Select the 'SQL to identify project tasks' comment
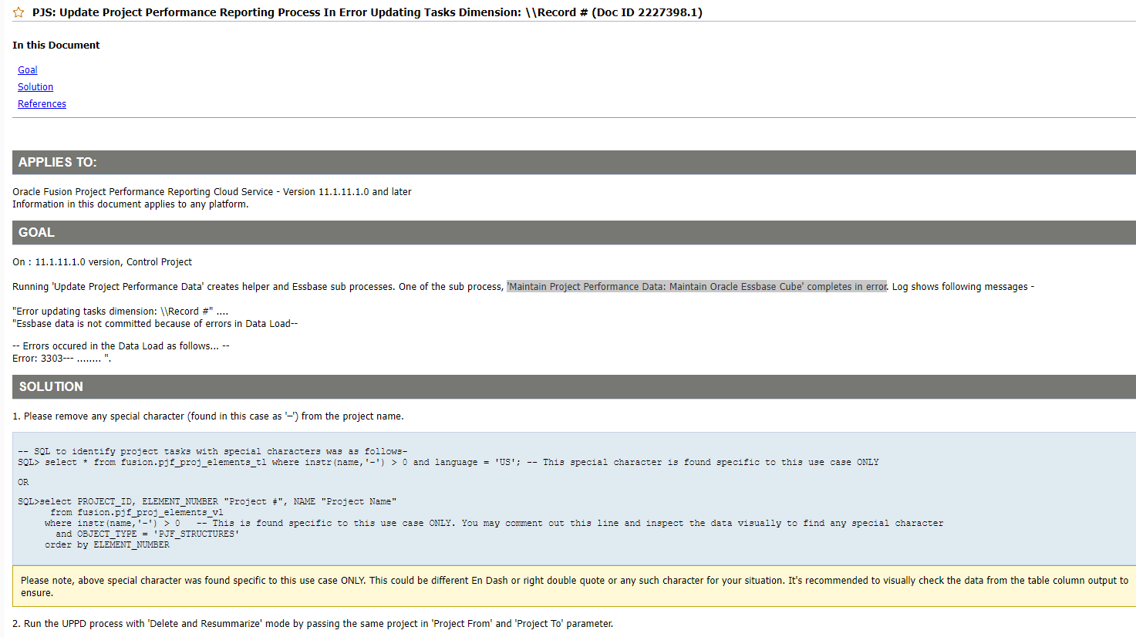1136x637 pixels. (x=213, y=452)
